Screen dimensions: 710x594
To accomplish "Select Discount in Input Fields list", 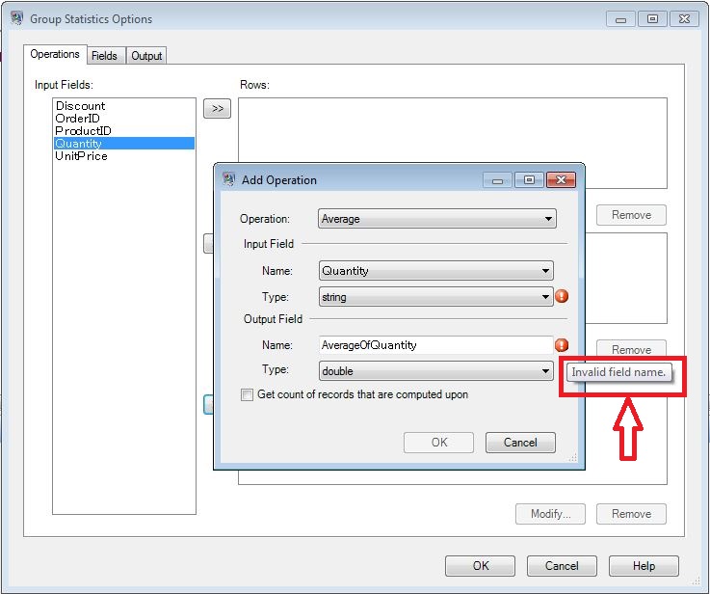I will pyautogui.click(x=124, y=106).
